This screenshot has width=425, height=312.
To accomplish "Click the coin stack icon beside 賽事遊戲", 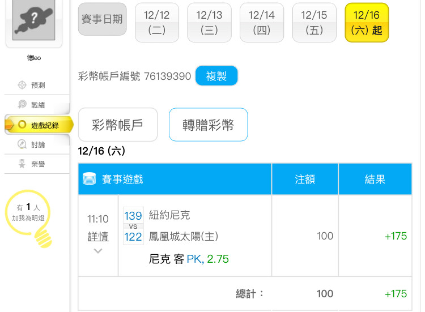I will pos(90,179).
